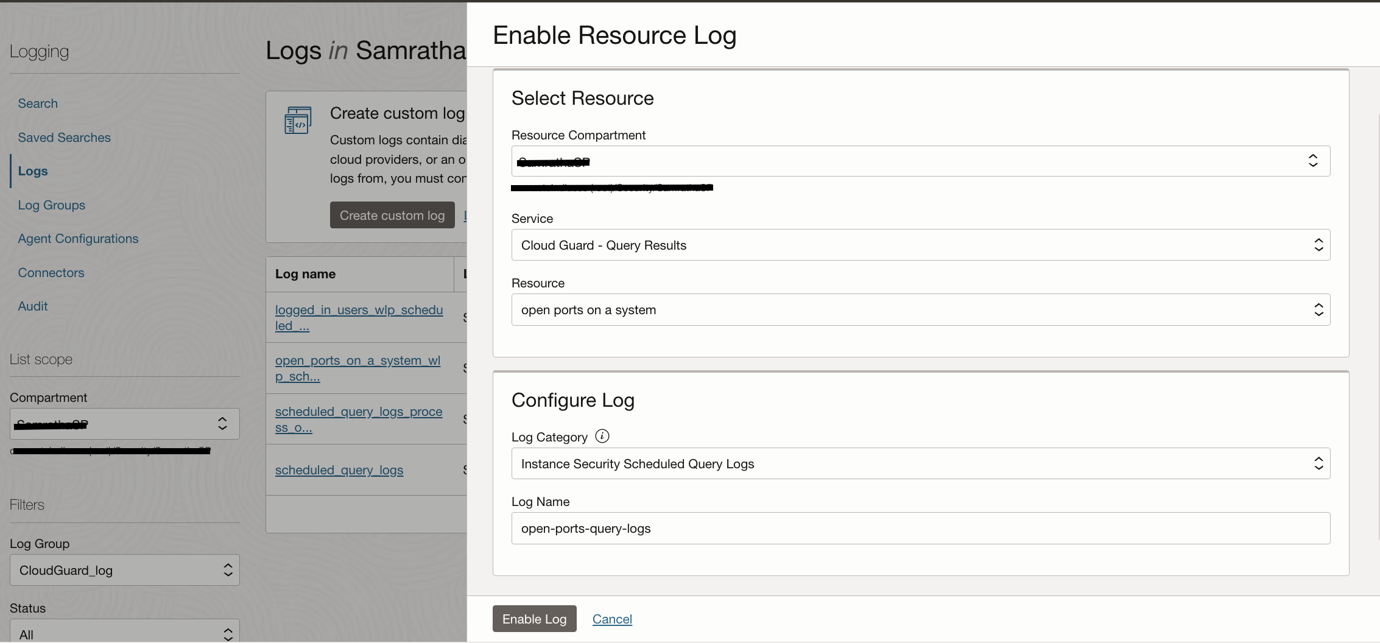The height and width of the screenshot is (643, 1380).
Task: Expand the Log Category dropdown
Action: (920, 464)
